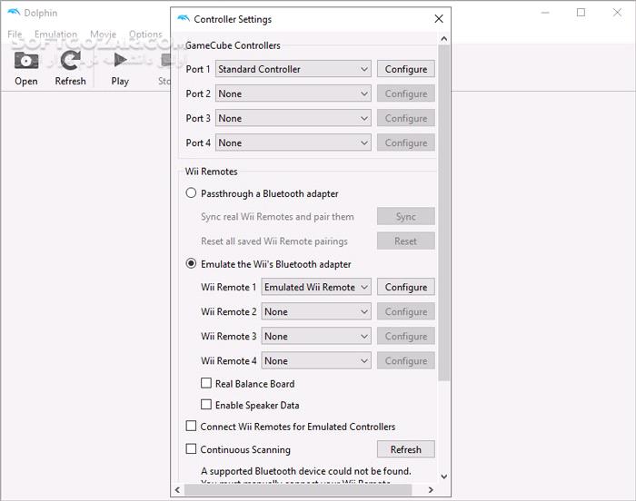636x501 pixels.
Task: Click the Dolphin logo in main window title bar
Action: [14, 13]
